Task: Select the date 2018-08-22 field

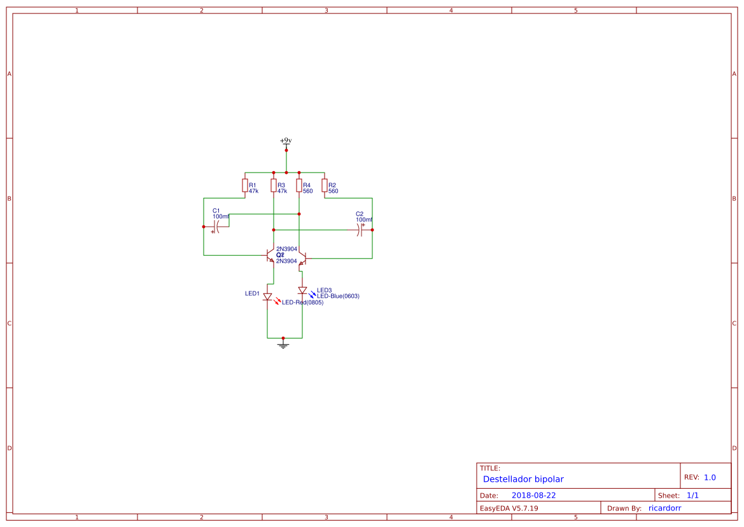Action: coord(533,494)
